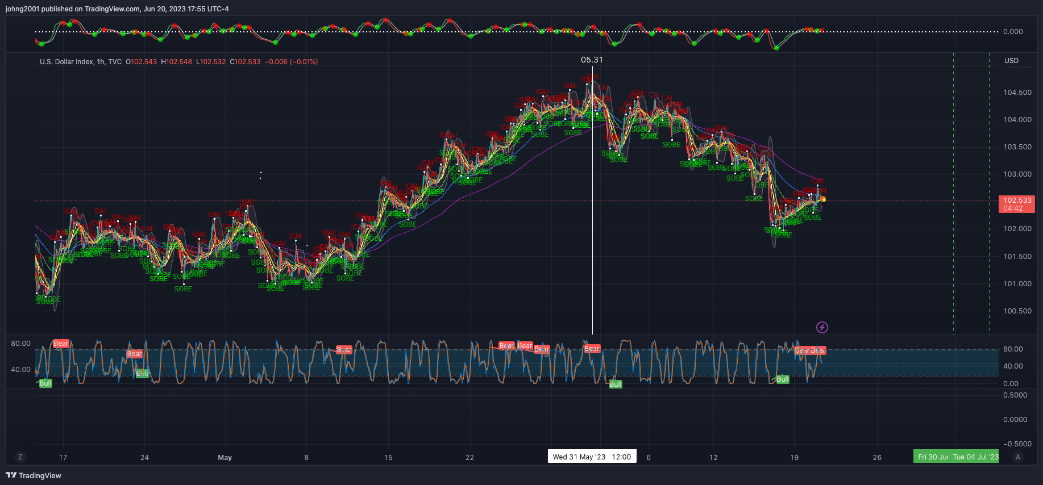
Task: Click the 0.000 value on the top indicator axis
Action: tap(1013, 32)
